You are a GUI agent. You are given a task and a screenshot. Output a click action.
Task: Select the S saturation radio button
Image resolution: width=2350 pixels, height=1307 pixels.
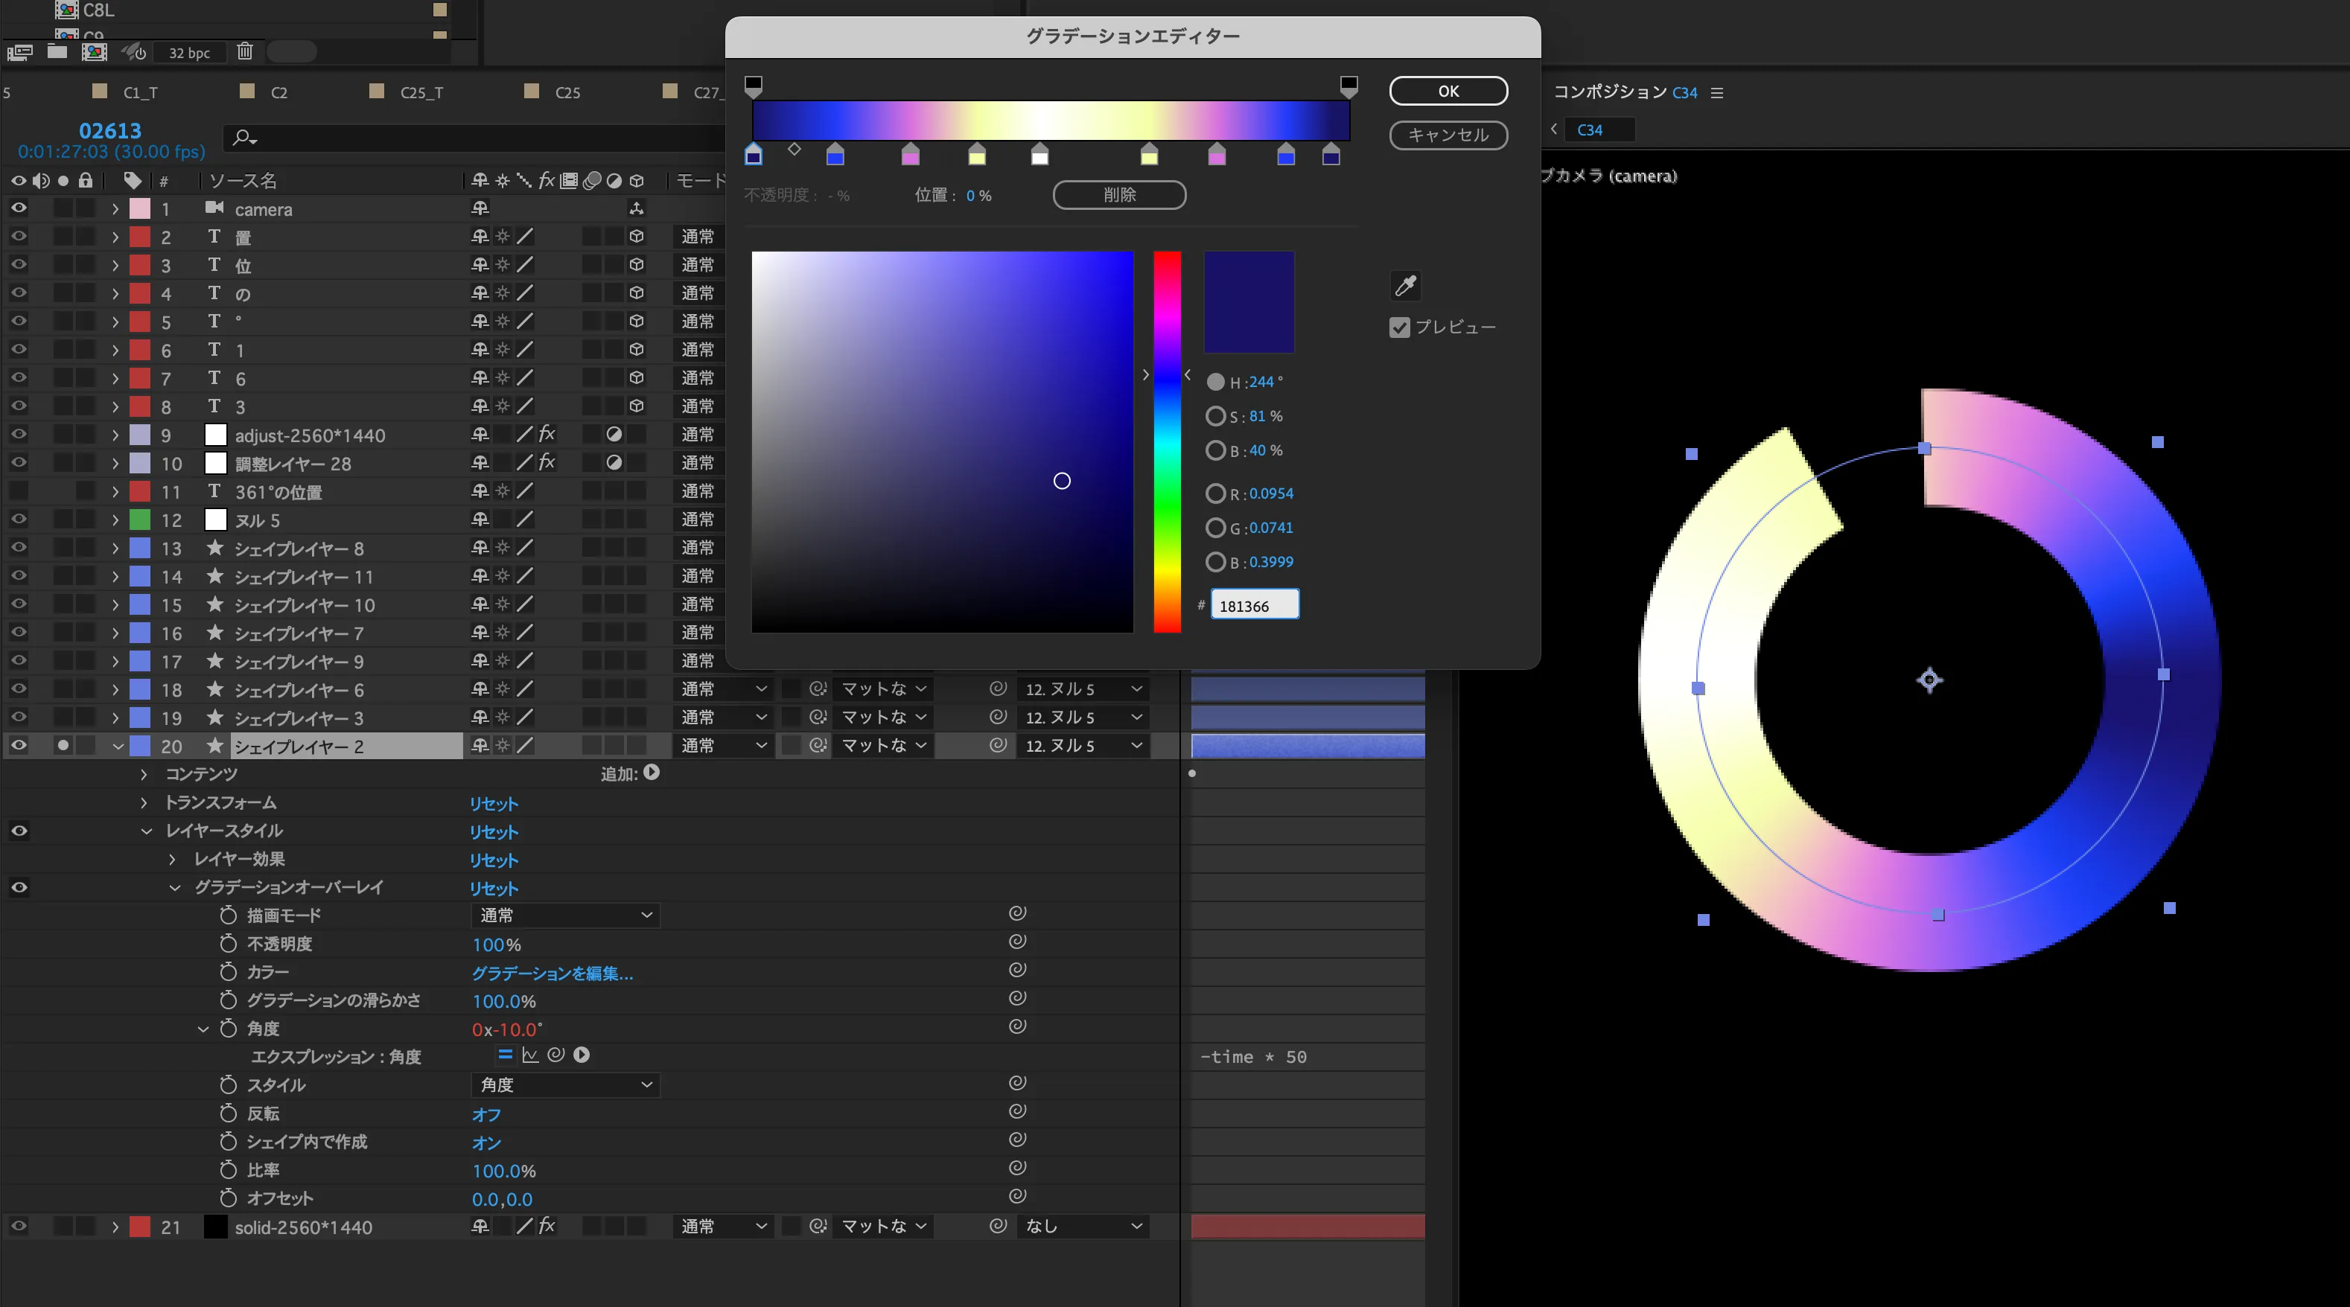pyautogui.click(x=1215, y=416)
